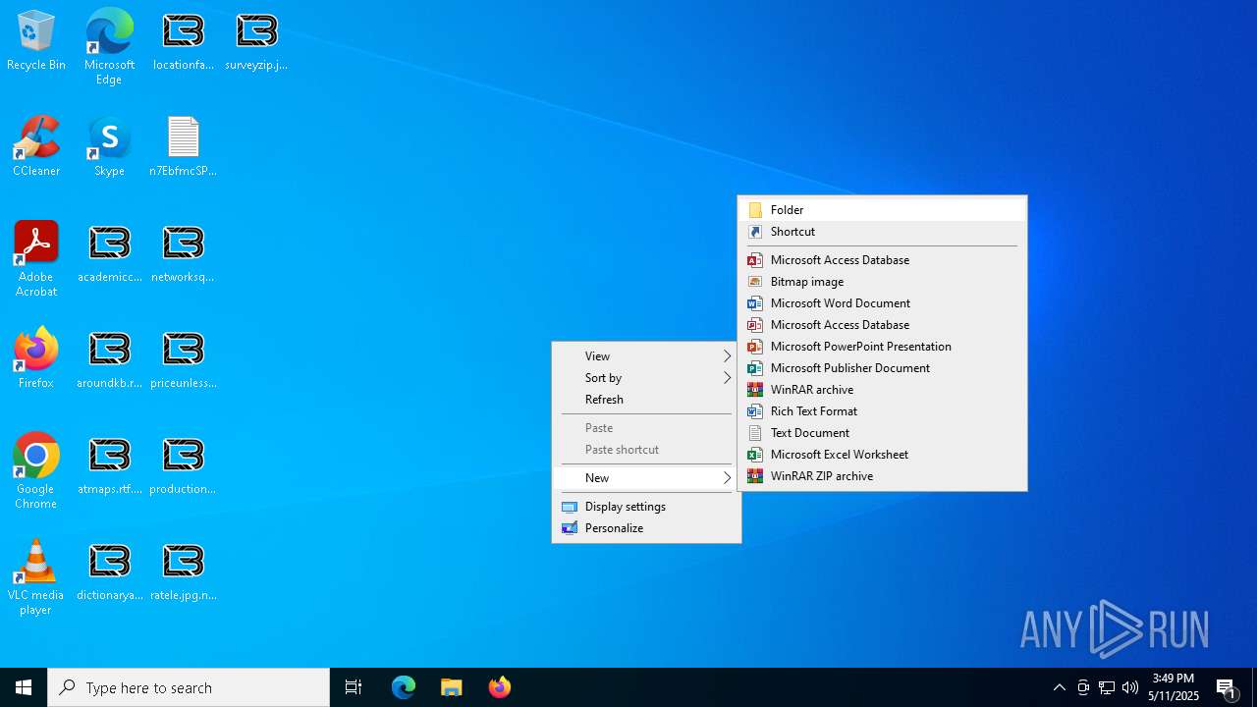Show hidden system tray icons
Viewport: 1257px width, 707px height.
click(x=1059, y=687)
